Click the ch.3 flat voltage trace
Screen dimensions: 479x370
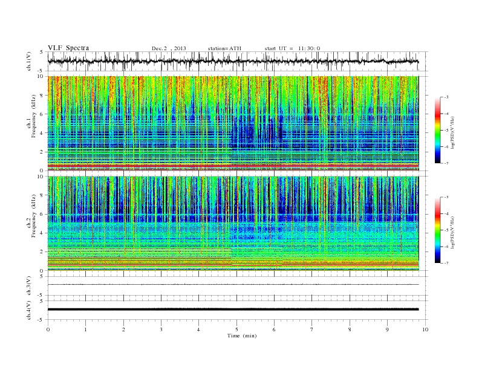point(233,285)
